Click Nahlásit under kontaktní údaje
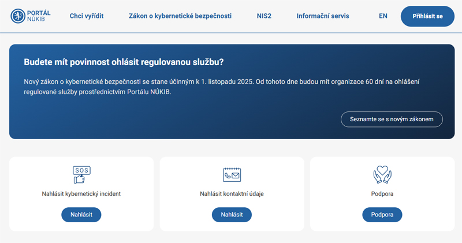 point(232,215)
